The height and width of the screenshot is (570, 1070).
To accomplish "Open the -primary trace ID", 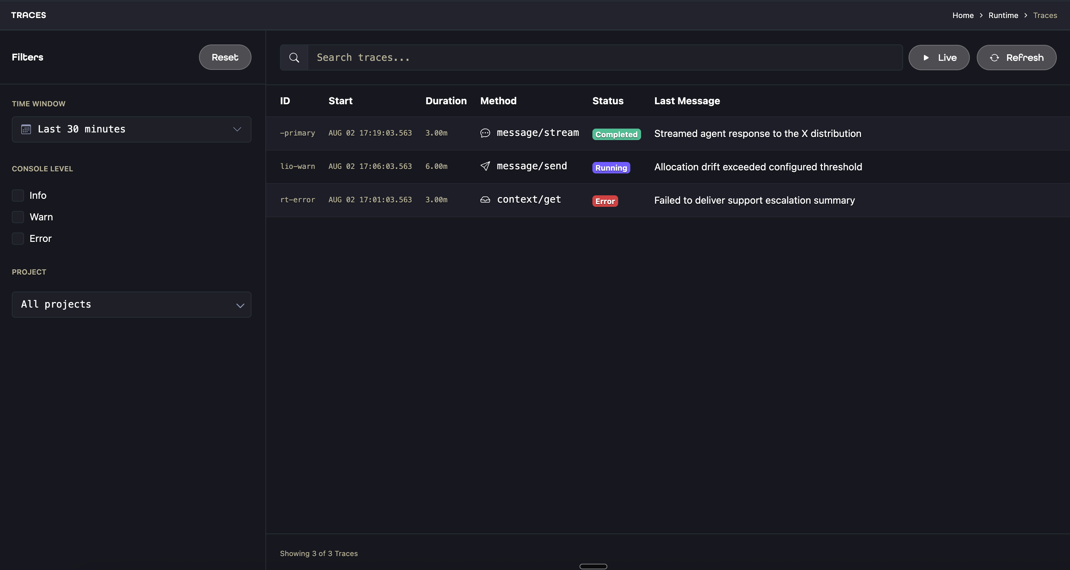I will [297, 133].
